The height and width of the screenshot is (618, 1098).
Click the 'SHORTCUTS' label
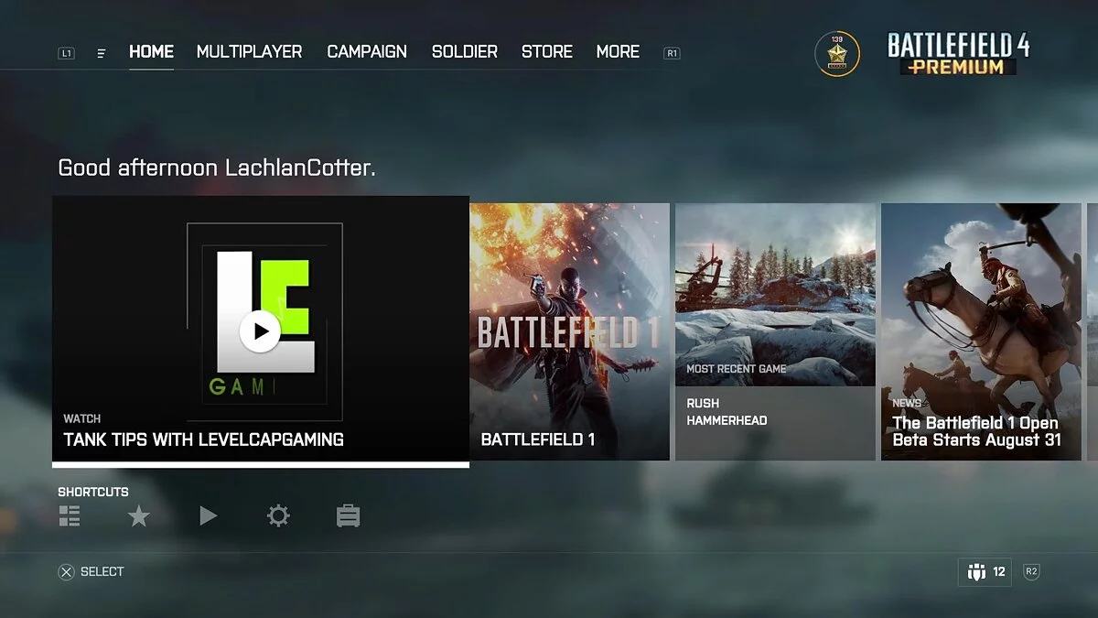[x=93, y=493]
